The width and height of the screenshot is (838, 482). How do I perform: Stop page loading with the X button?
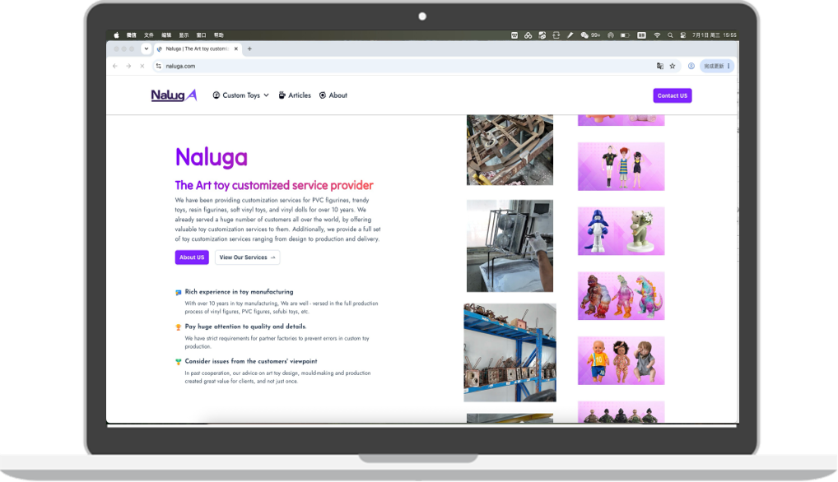(142, 66)
